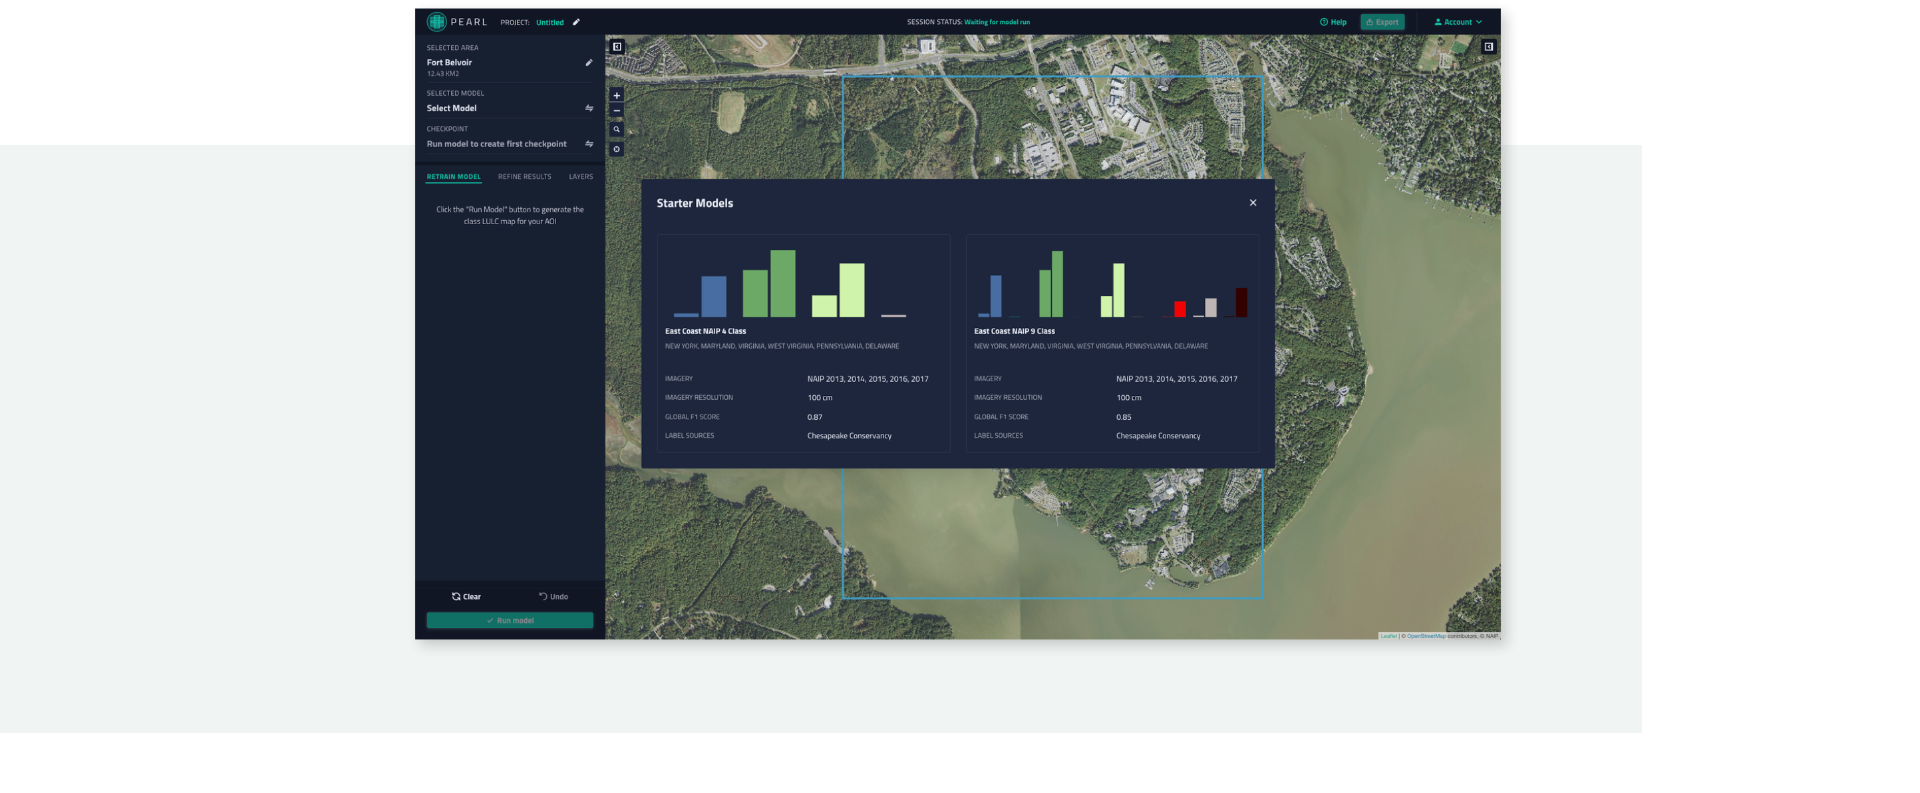
Task: Click the Fort Belvoir area name
Action: [450, 63]
